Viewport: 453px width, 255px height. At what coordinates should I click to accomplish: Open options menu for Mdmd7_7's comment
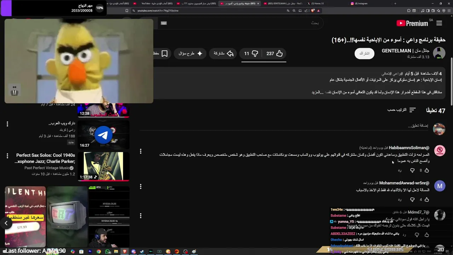coord(141,215)
